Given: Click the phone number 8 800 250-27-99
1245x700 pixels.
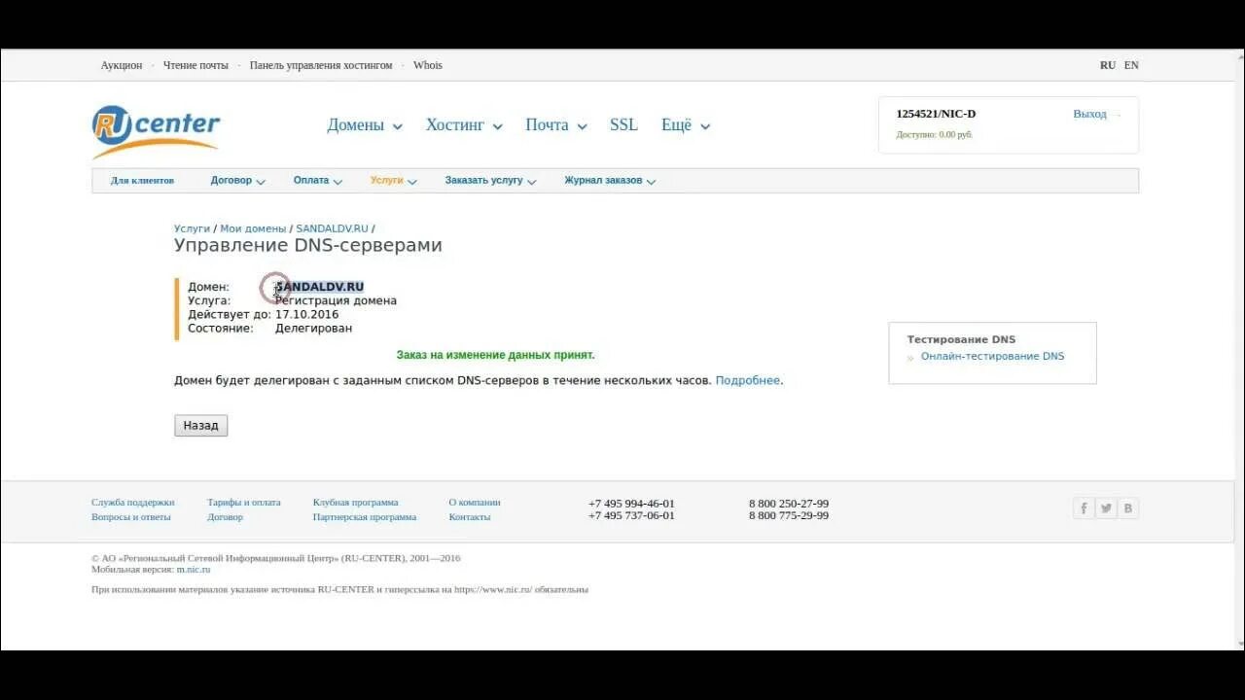Looking at the screenshot, I should 789,504.
